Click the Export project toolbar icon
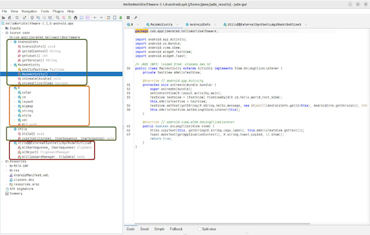Screen dimensions: 370x235 (x=24, y=18)
